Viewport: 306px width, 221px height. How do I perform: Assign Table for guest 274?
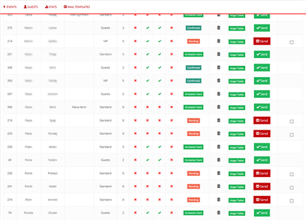[x=237, y=200]
